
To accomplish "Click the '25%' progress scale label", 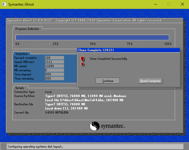I will pyautogui.click(x=56, y=44).
